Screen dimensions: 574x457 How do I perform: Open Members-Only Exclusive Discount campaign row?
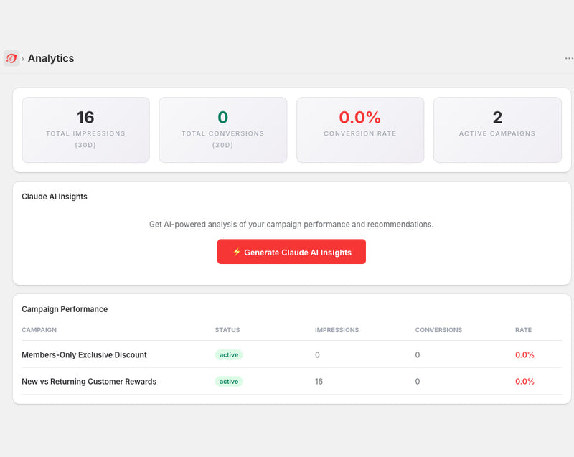pos(292,354)
